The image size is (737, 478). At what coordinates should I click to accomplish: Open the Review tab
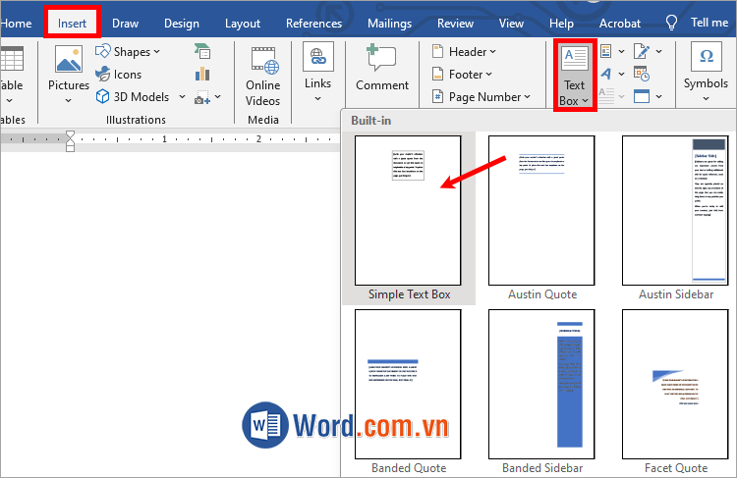(455, 23)
